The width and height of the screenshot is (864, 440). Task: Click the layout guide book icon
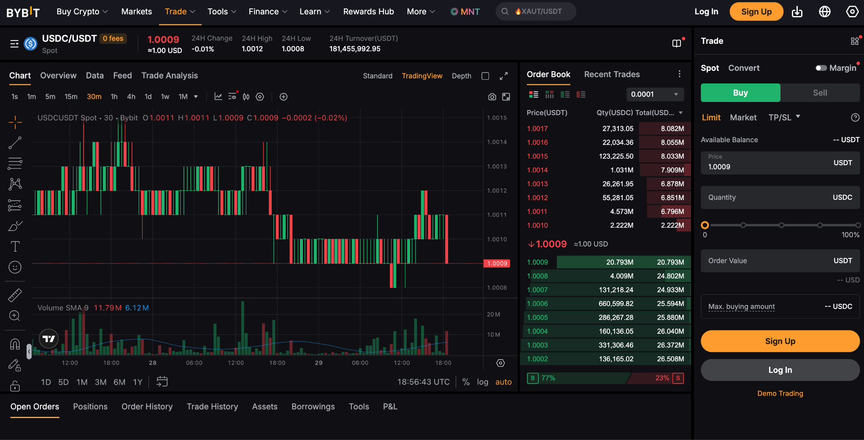pyautogui.click(x=677, y=43)
